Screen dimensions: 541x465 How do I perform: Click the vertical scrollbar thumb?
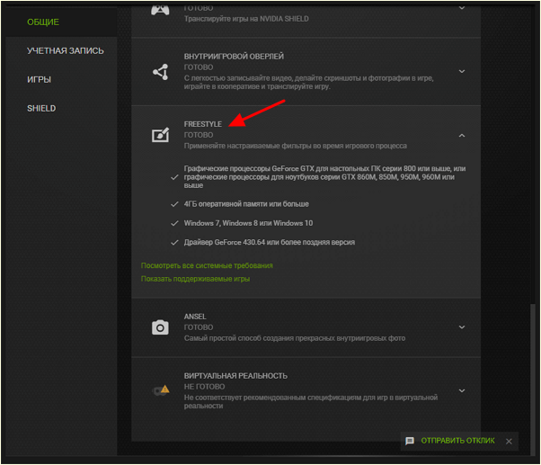[533, 378]
